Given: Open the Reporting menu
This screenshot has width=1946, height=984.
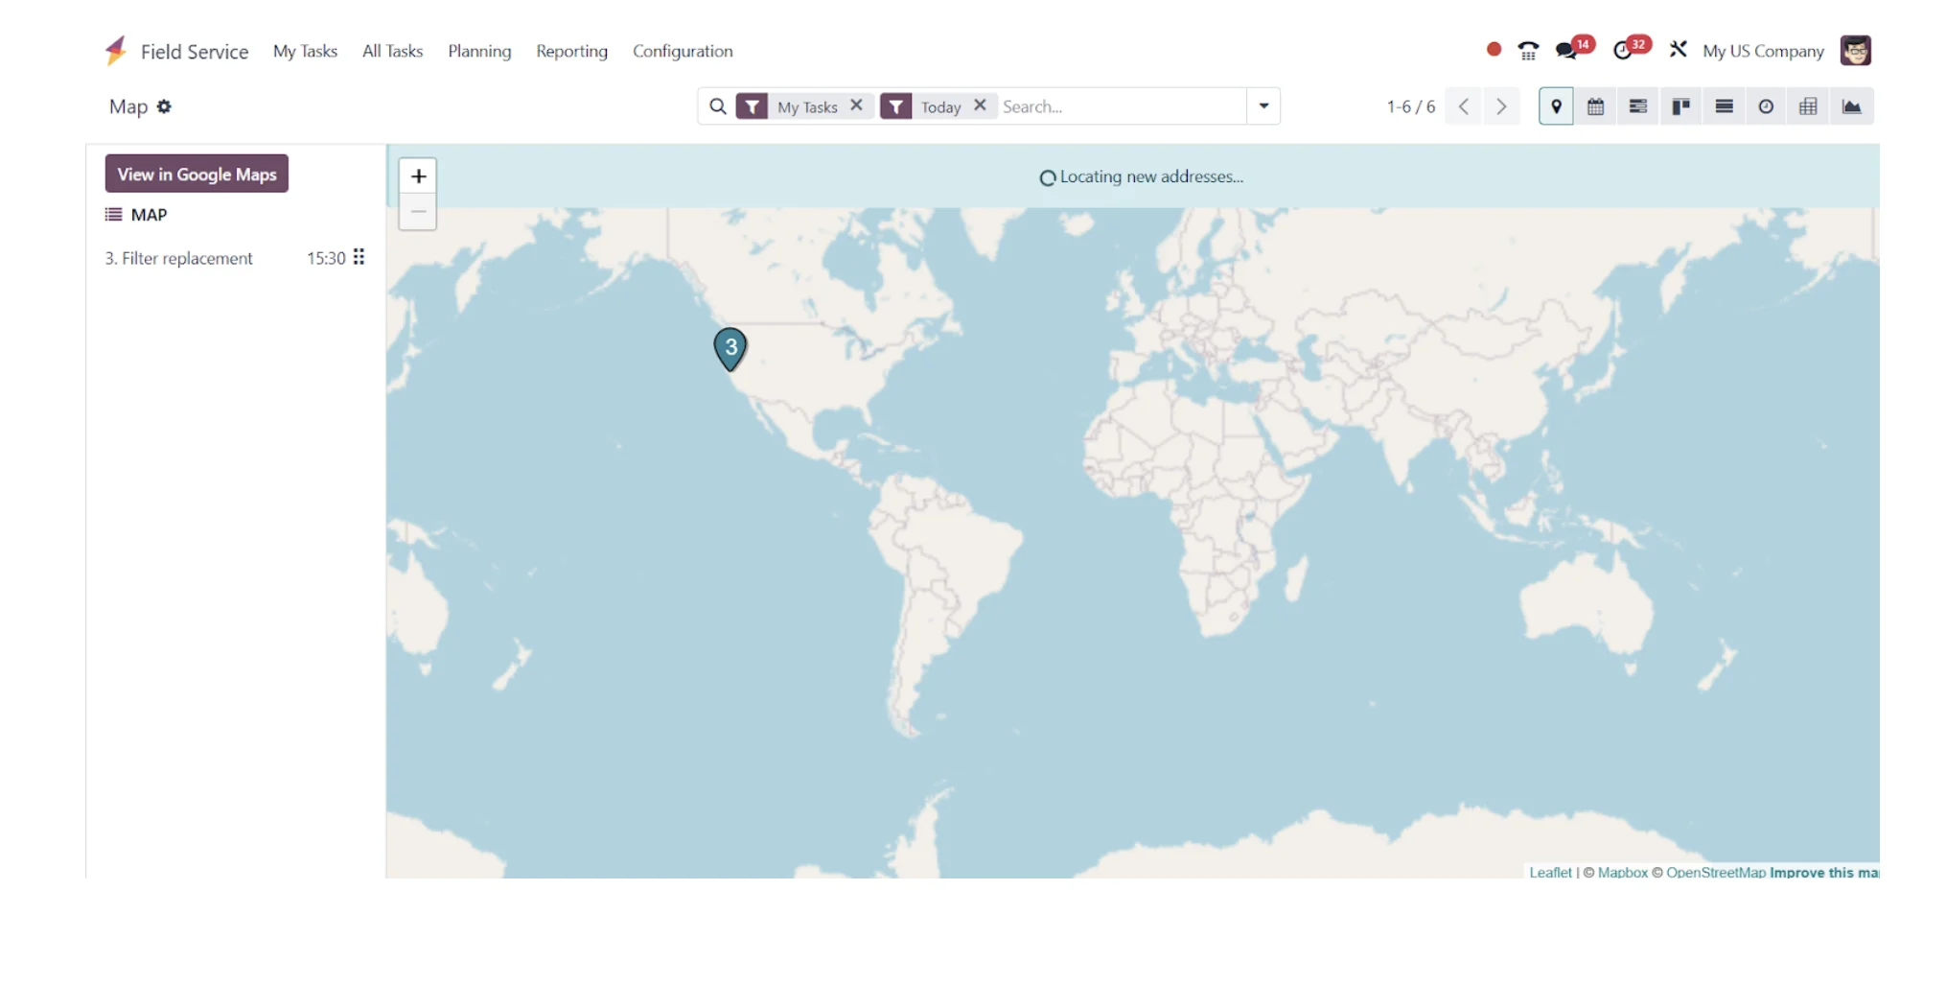Looking at the screenshot, I should pos(571,51).
